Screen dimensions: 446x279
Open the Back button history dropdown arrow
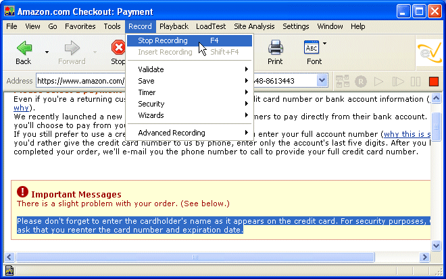[x=47, y=52]
